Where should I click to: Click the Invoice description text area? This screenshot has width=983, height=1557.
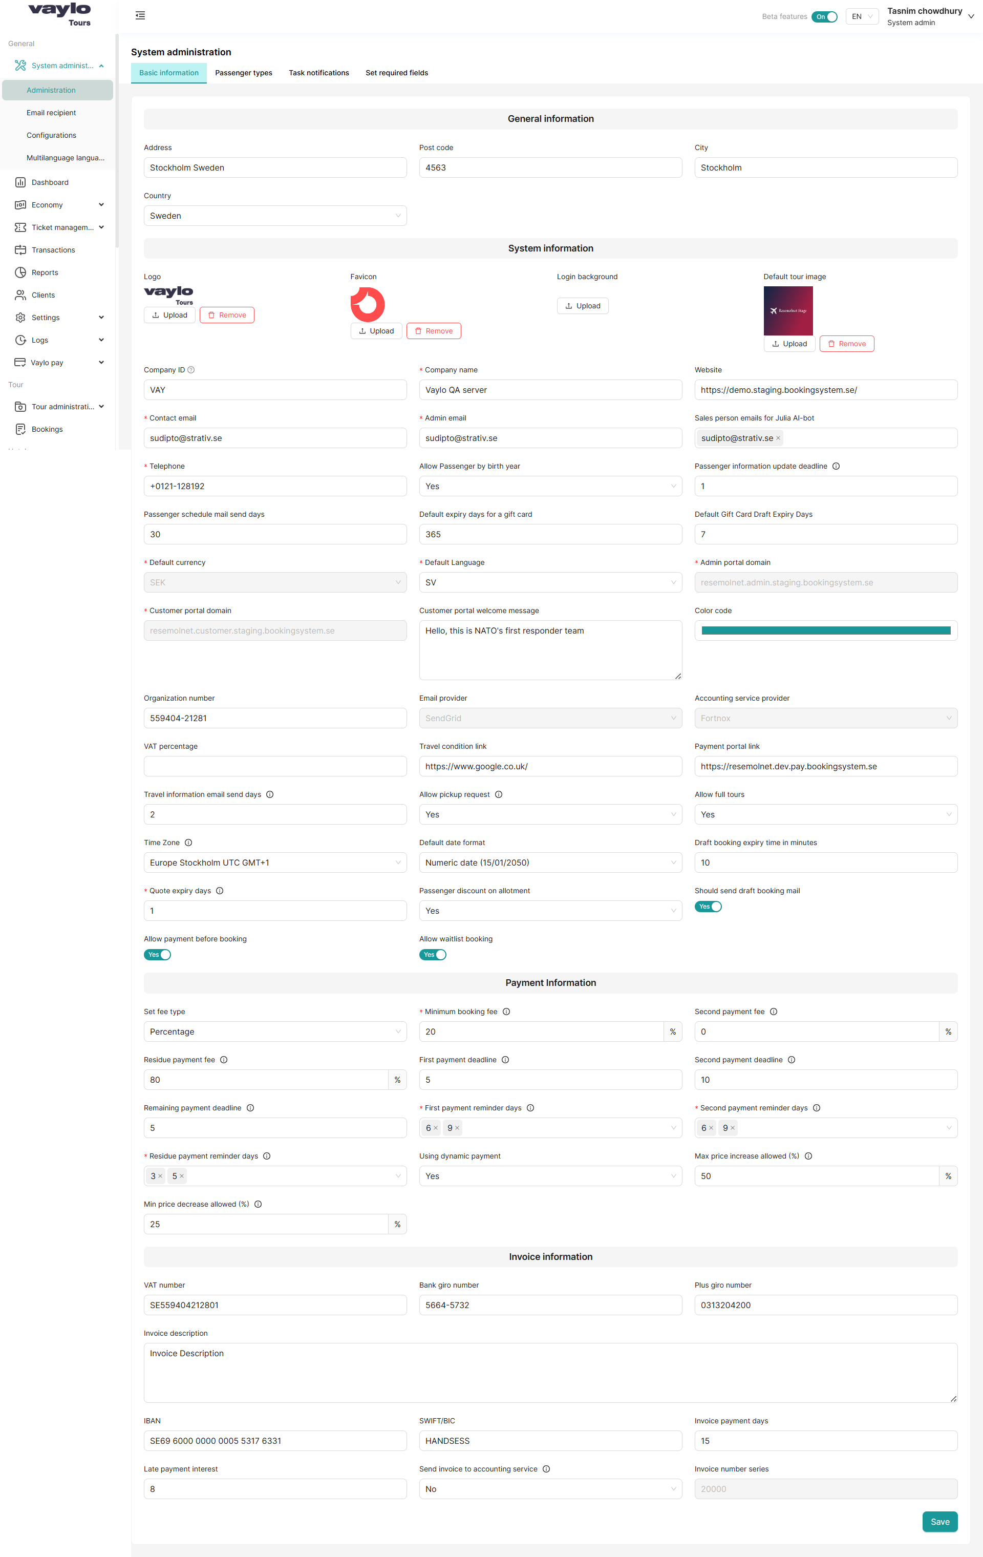pyautogui.click(x=550, y=1373)
